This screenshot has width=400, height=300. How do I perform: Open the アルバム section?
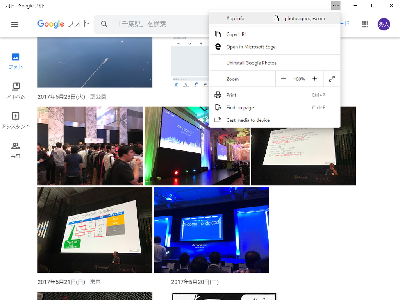coord(15,90)
